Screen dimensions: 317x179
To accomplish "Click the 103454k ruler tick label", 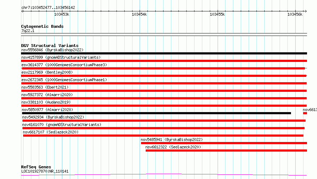I will click(x=139, y=14).
